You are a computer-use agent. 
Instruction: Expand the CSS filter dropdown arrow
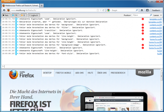(x=19, y=15)
